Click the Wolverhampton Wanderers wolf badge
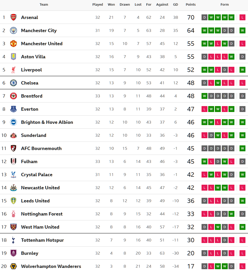This screenshot has height=271, width=248. point(13,266)
